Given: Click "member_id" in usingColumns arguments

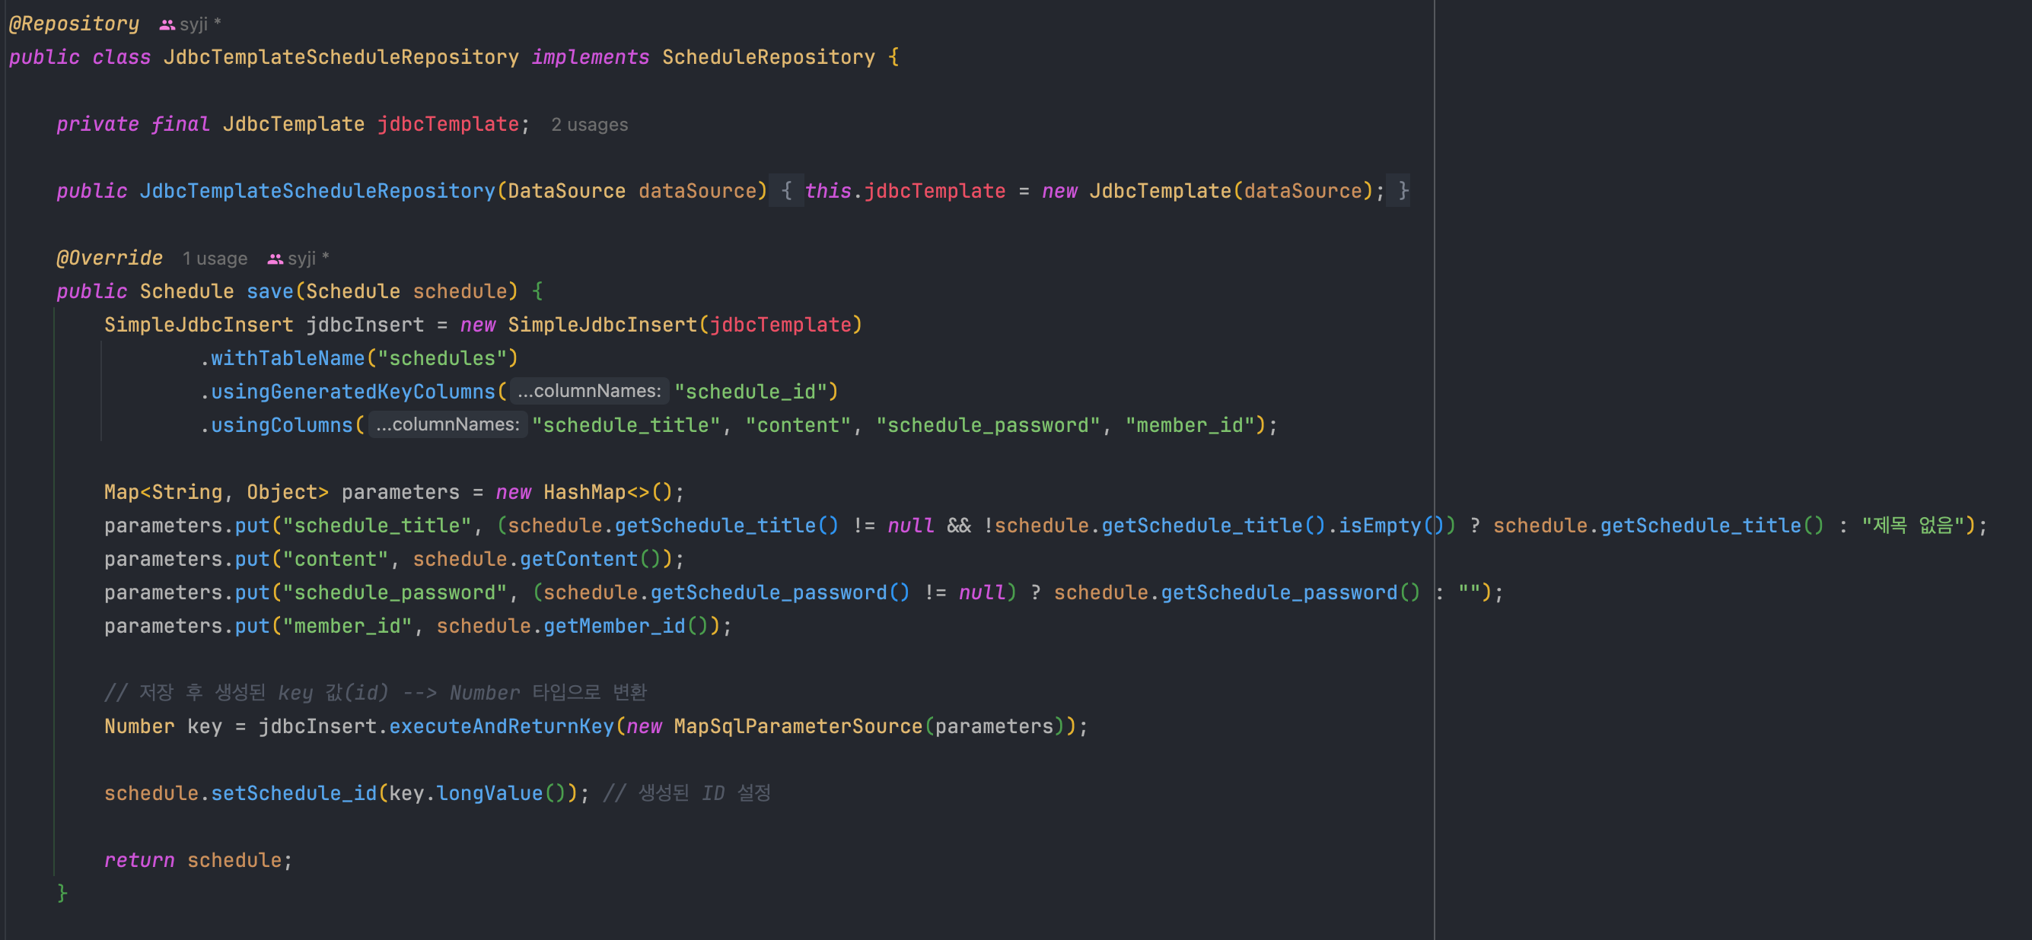Looking at the screenshot, I should 1190,426.
